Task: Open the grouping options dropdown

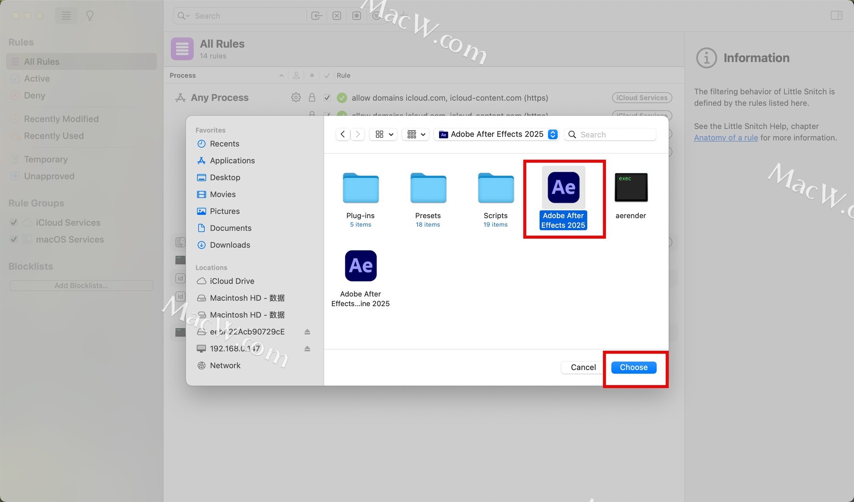Action: tap(416, 134)
